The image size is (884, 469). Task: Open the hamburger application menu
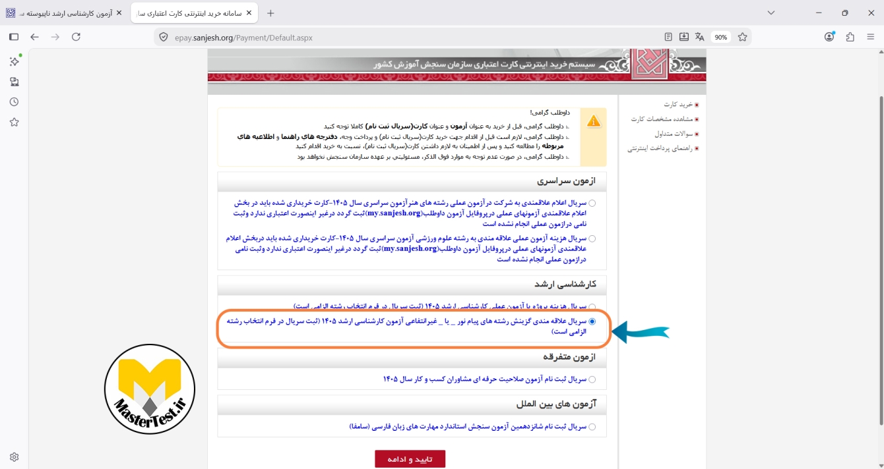[x=870, y=37]
